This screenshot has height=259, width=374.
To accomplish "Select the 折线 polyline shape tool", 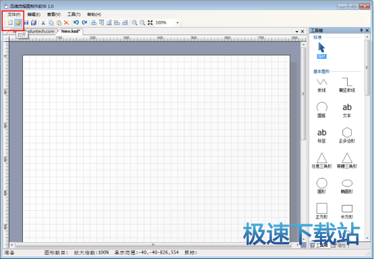I will [x=322, y=85].
